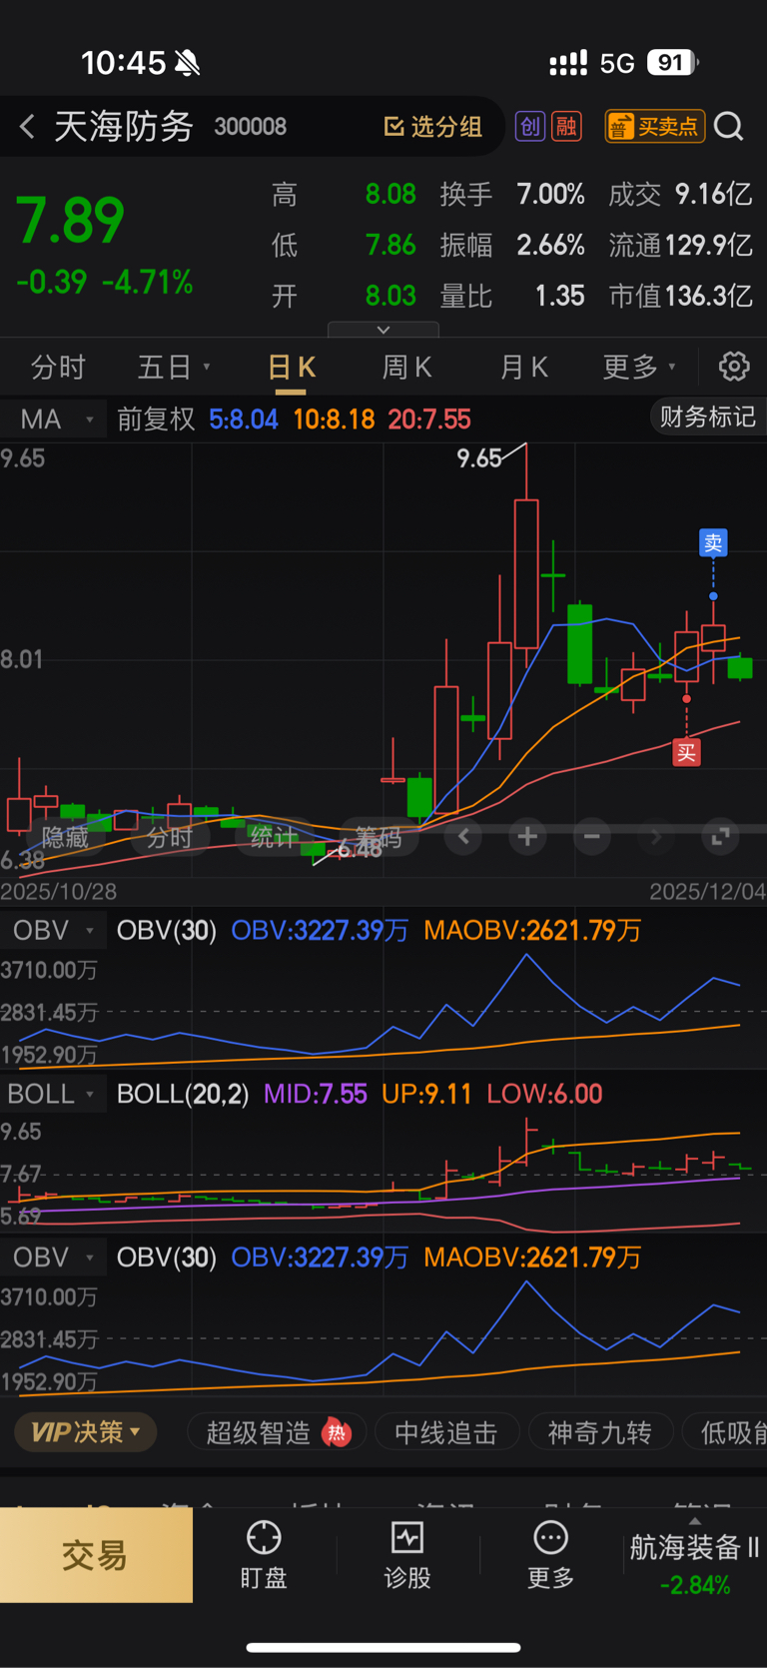
Task: Switch to the 月K tab
Action: [523, 368]
